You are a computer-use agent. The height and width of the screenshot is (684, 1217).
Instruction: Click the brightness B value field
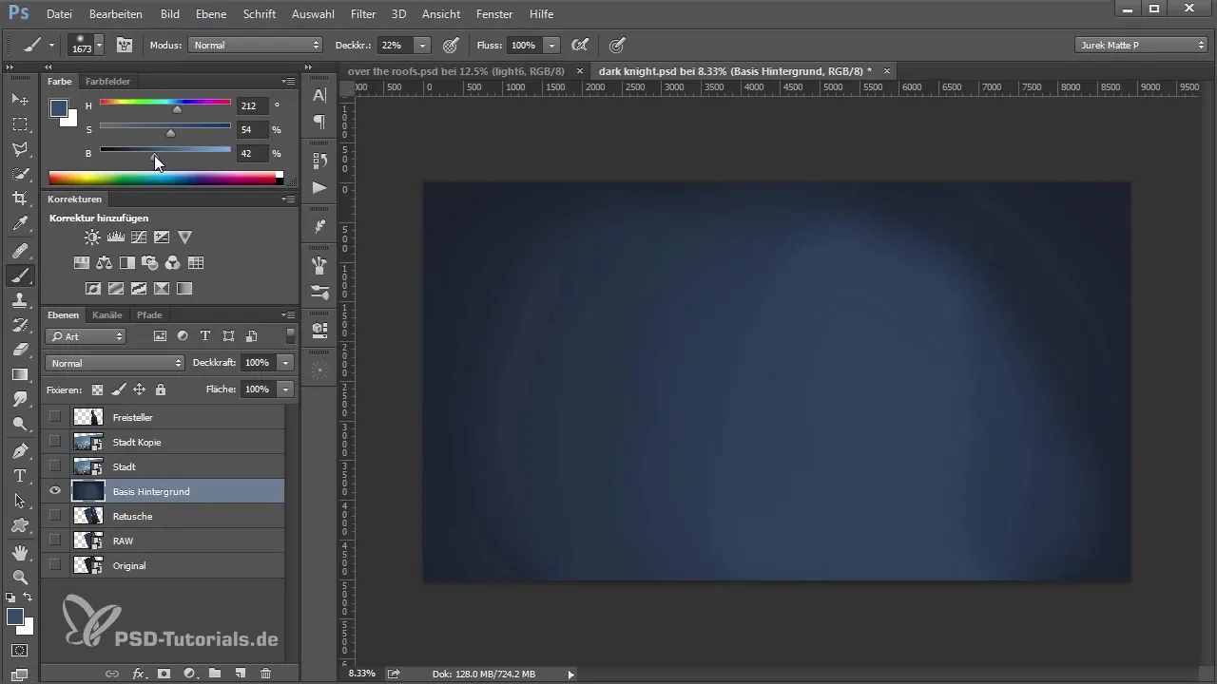(x=251, y=153)
